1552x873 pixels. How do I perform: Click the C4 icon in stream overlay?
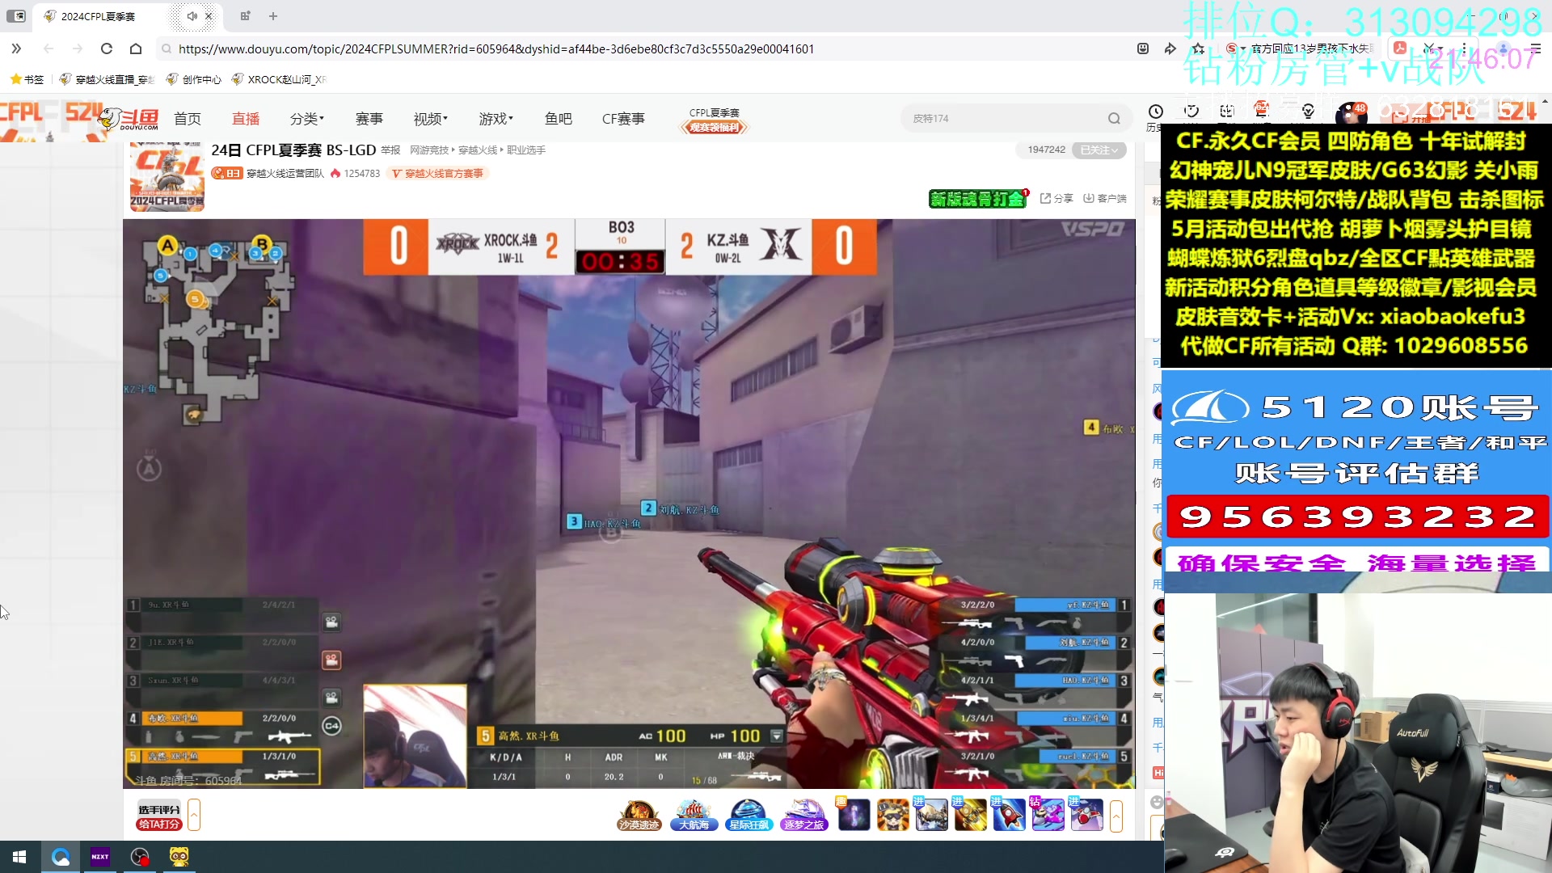coord(331,726)
